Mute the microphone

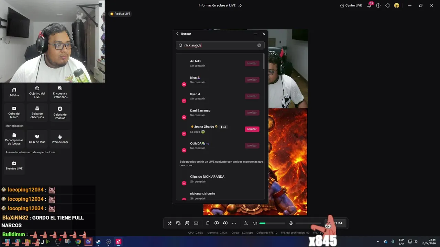pos(291,223)
